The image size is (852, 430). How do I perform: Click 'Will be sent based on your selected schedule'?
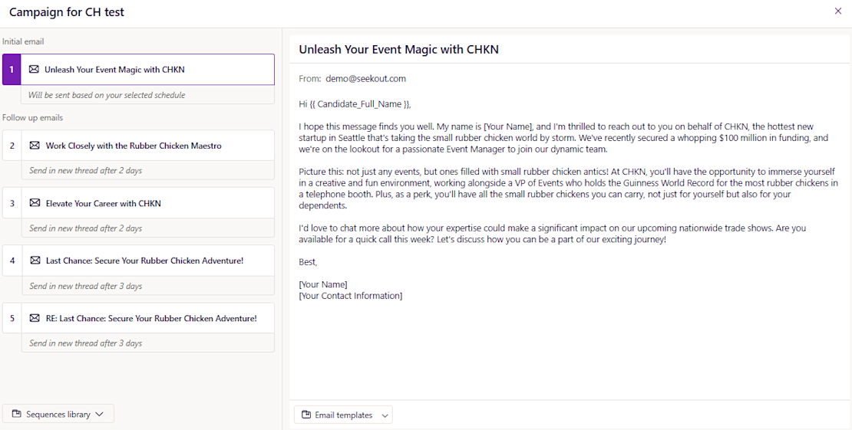pyautogui.click(x=107, y=95)
